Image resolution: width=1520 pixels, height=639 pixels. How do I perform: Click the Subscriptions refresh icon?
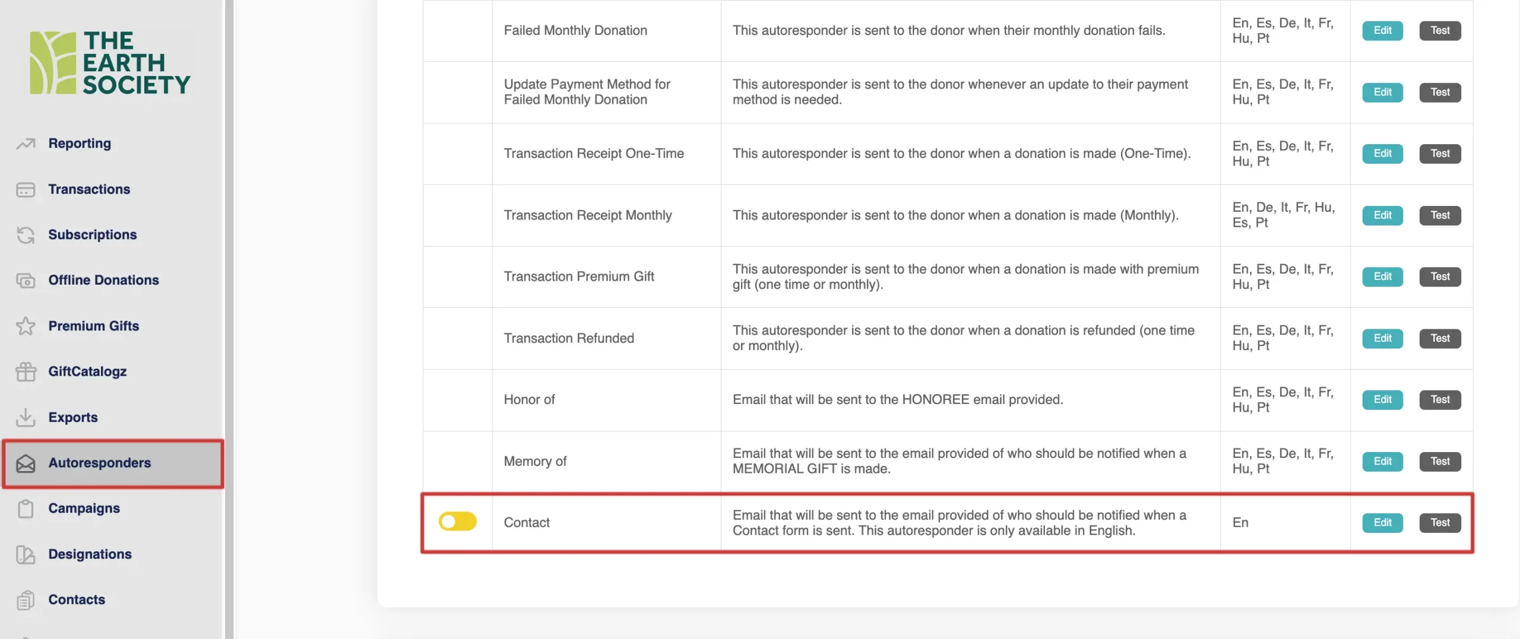coord(26,235)
